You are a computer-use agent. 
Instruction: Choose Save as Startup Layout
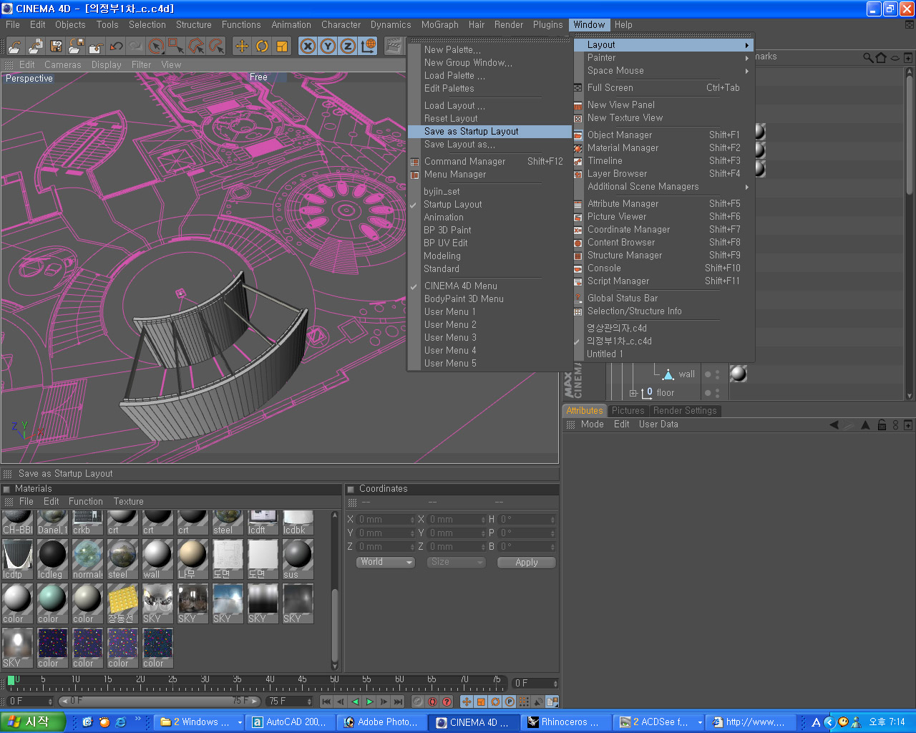click(489, 132)
